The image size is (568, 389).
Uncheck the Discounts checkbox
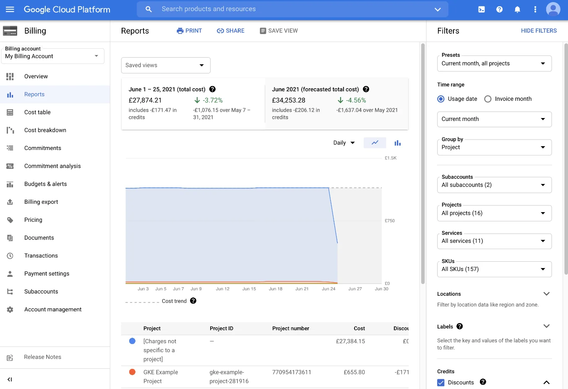440,382
